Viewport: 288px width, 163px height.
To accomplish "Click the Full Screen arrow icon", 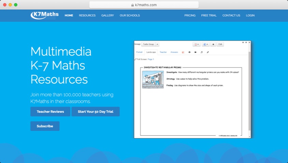I will 135,59.
